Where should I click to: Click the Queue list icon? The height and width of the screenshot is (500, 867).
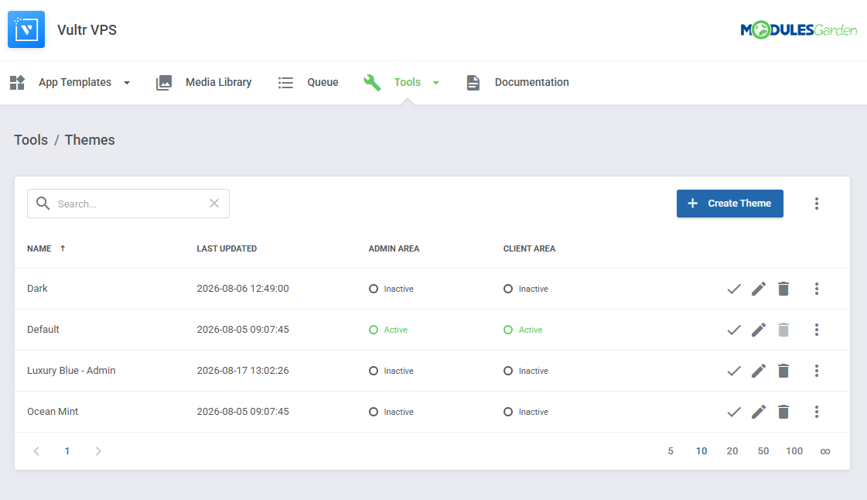(285, 82)
